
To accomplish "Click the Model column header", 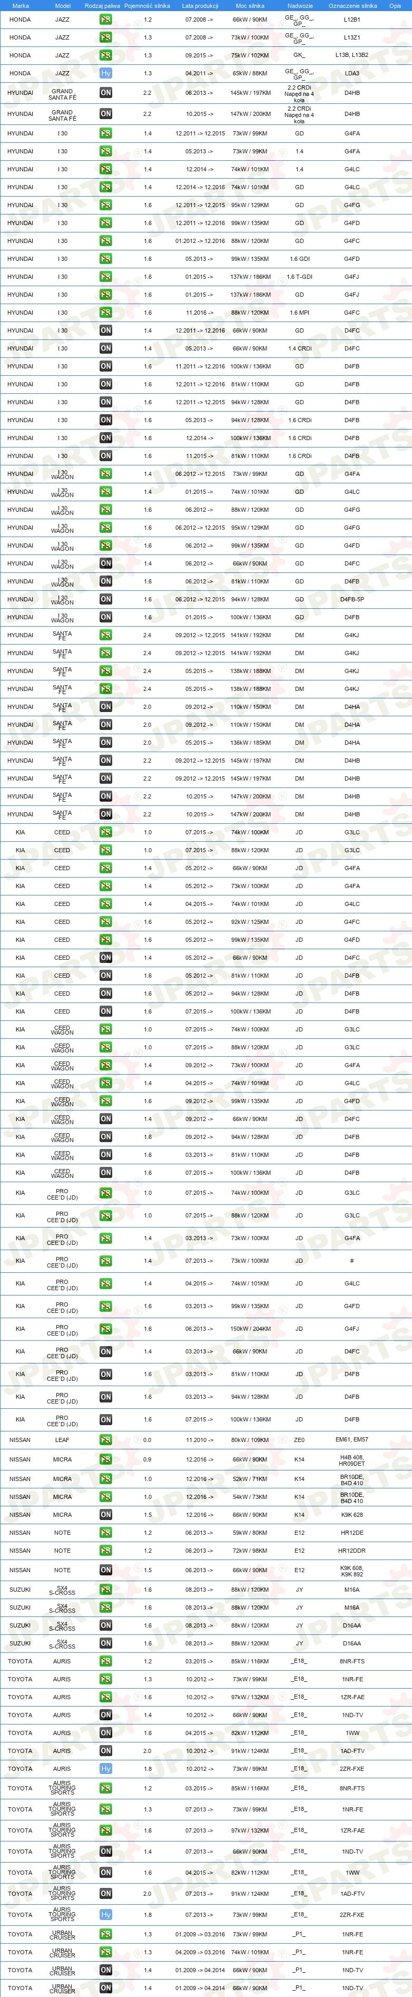I will (x=63, y=5).
